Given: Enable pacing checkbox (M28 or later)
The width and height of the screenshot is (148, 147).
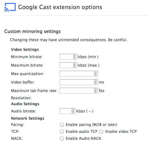Looking at the screenshot, I should click(62, 125).
